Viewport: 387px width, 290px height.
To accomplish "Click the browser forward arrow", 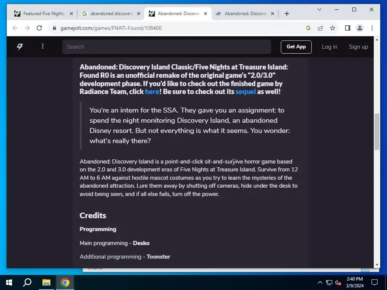I will tap(27, 28).
